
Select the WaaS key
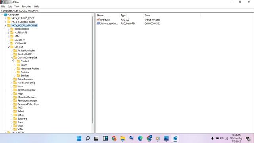(20, 126)
